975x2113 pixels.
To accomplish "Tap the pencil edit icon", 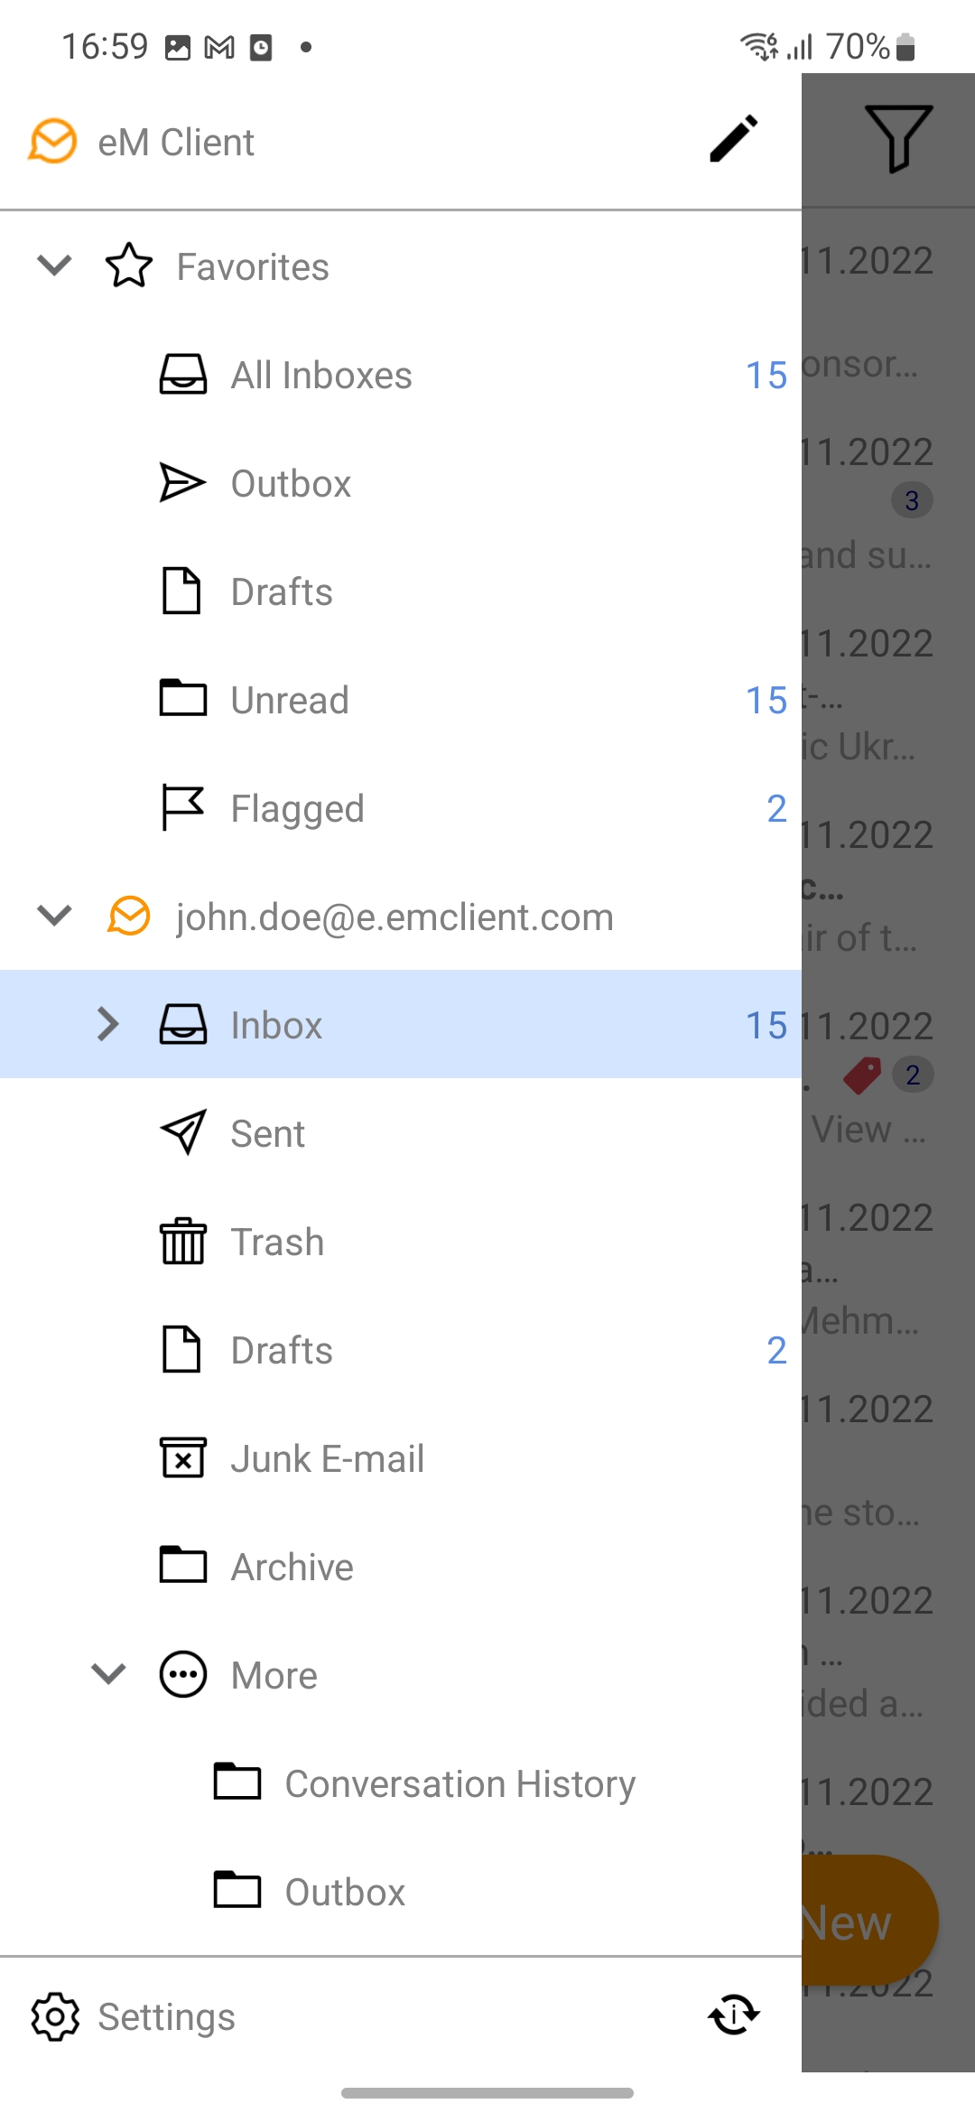I will pos(733,139).
